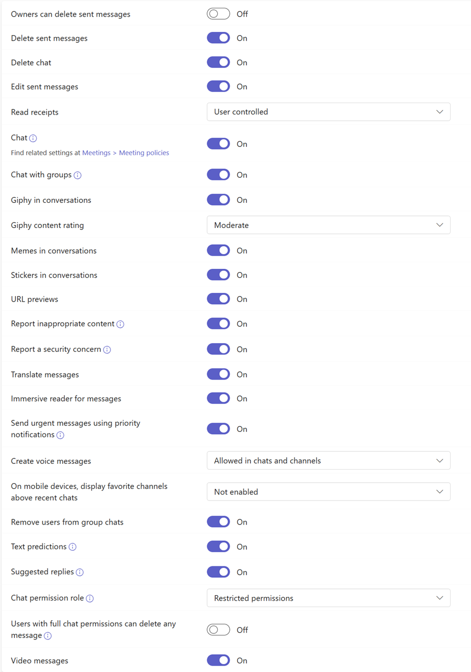
Task: Open the Read receipts dropdown
Action: click(x=329, y=112)
